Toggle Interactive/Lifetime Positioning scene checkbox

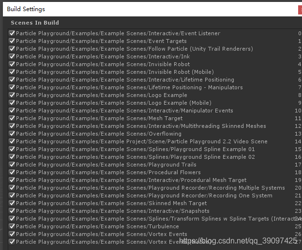[12, 80]
